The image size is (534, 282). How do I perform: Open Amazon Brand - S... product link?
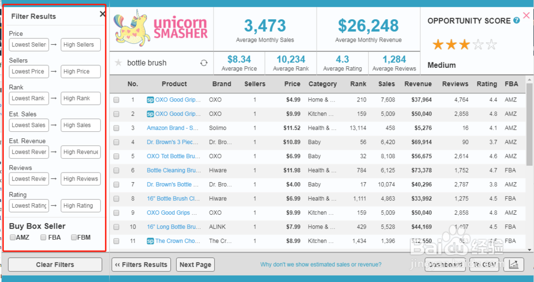pos(172,128)
